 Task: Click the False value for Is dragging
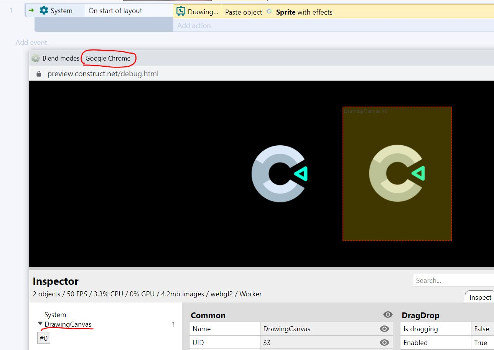(482, 329)
